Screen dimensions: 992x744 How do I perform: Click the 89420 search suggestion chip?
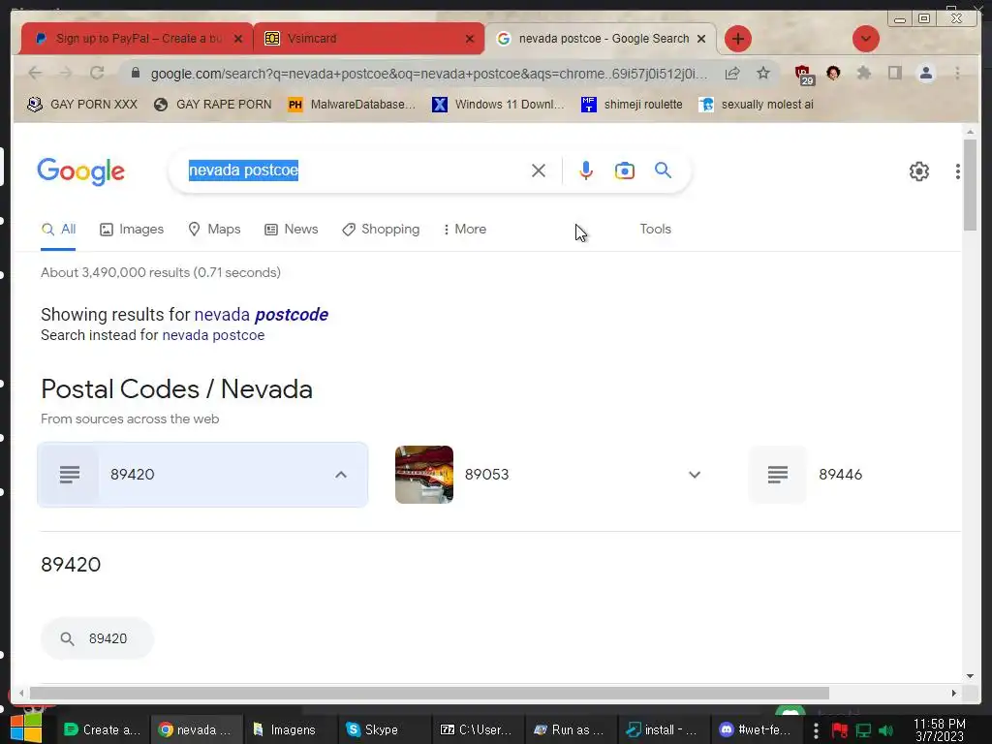(x=97, y=638)
